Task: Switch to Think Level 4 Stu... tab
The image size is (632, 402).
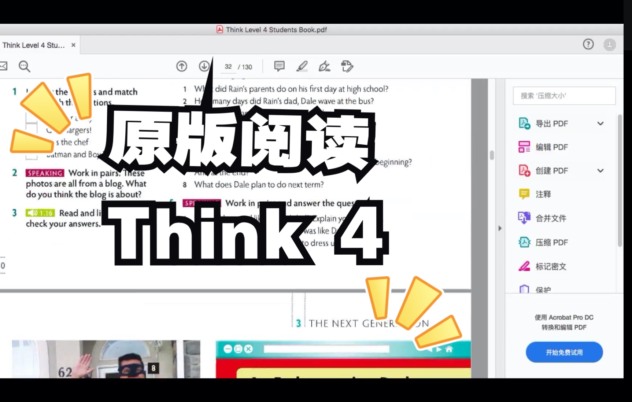Action: point(33,45)
